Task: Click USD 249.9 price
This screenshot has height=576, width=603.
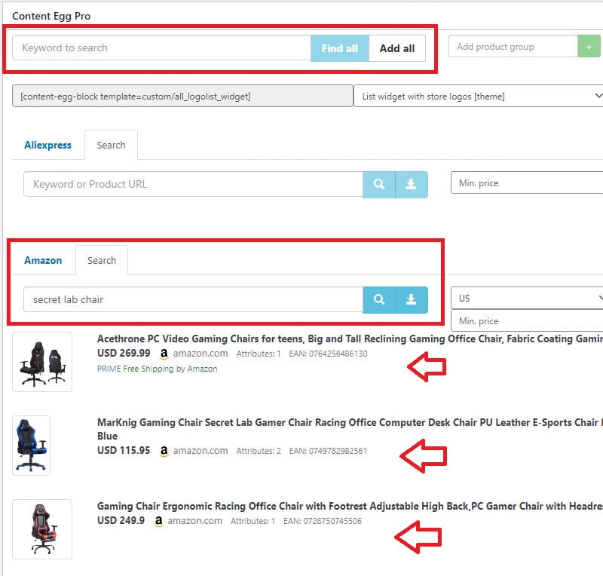Action: pyautogui.click(x=121, y=521)
